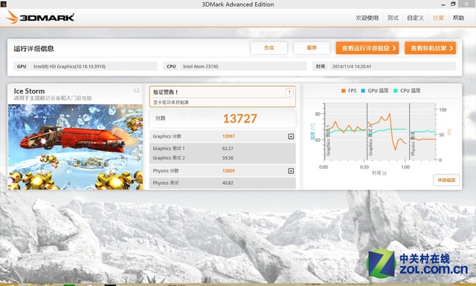The image size is (476, 286).
Task: Click the app icon in title bar
Action: 3,4
